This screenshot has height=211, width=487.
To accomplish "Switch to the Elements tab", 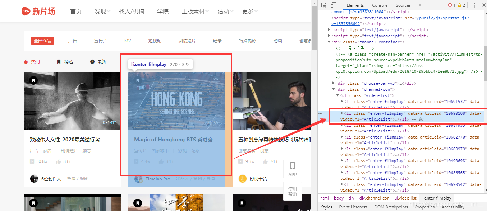I will pyautogui.click(x=355, y=5).
